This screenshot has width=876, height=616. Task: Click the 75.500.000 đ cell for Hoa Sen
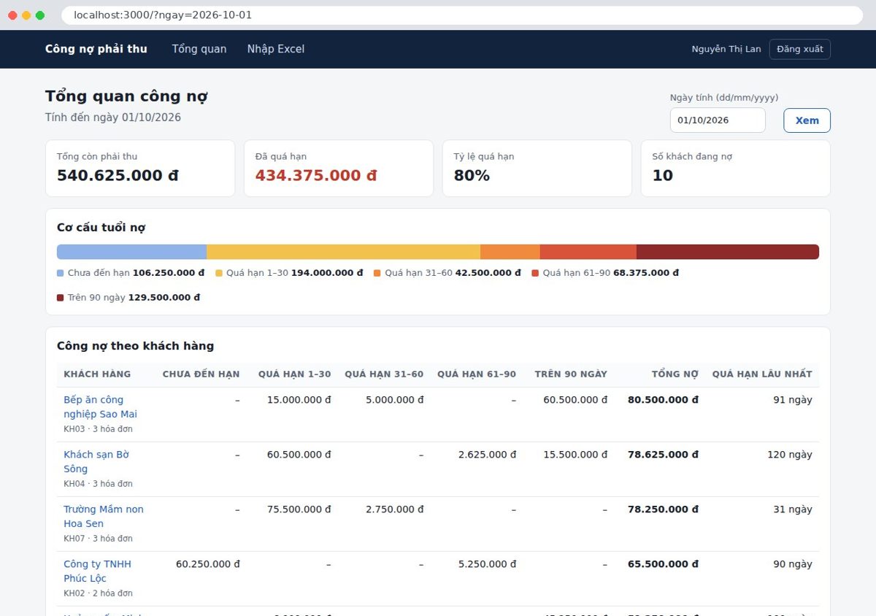pos(299,509)
